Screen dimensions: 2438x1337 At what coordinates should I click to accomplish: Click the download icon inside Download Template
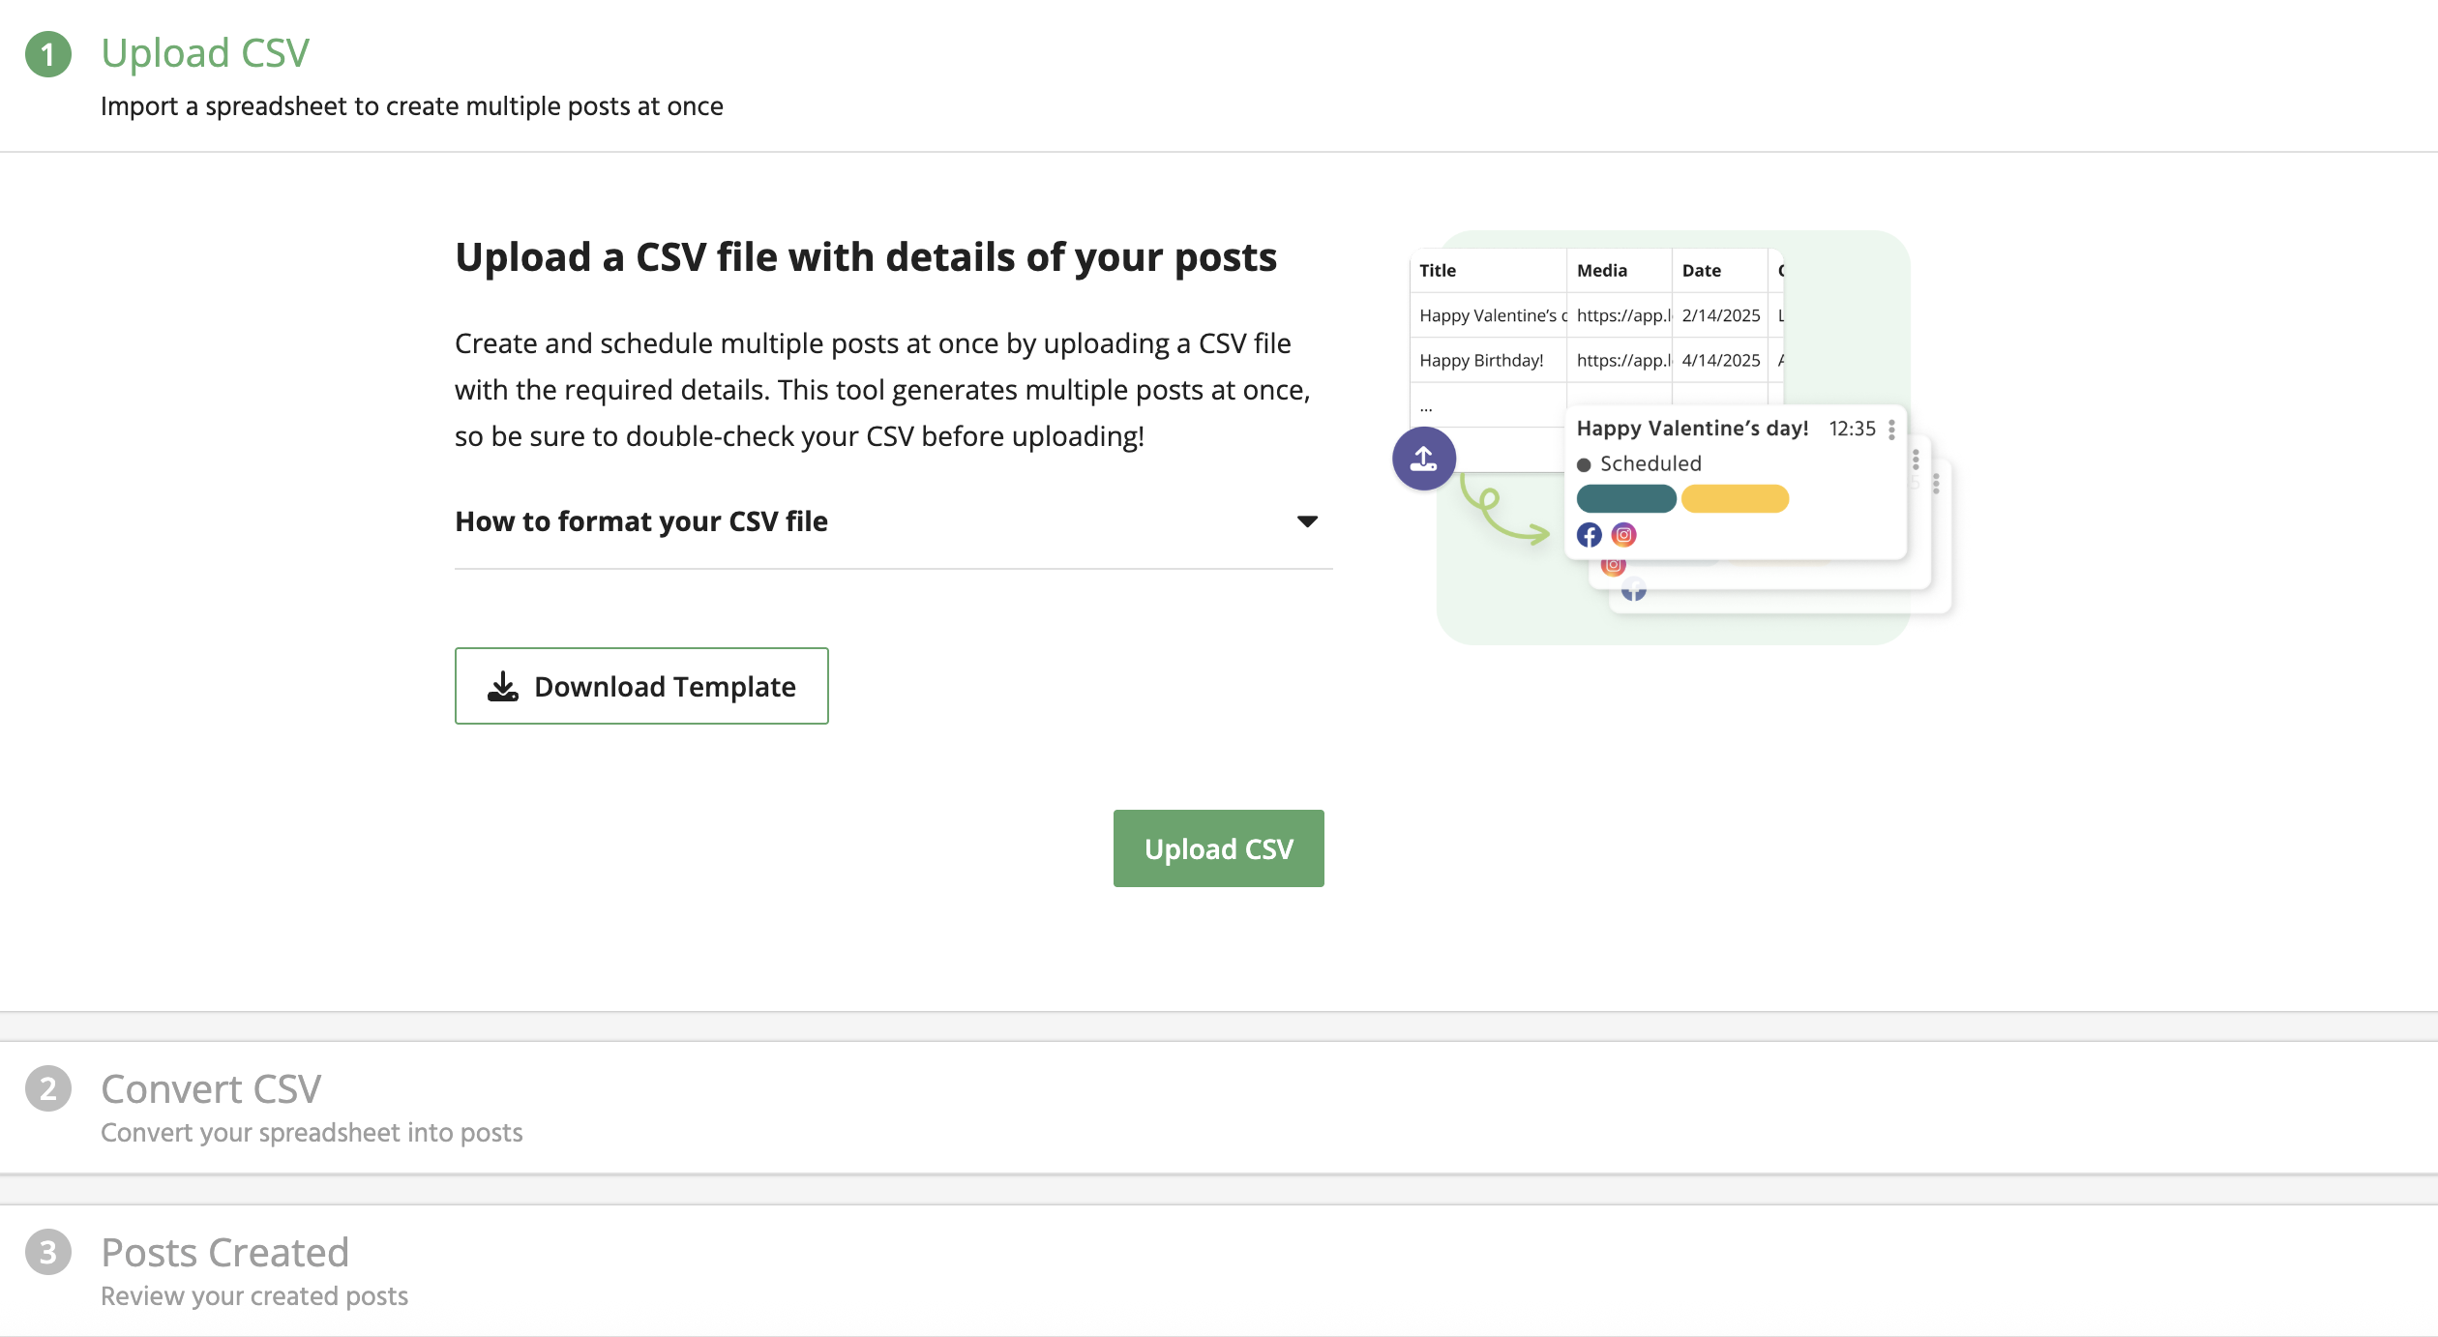pos(503,685)
